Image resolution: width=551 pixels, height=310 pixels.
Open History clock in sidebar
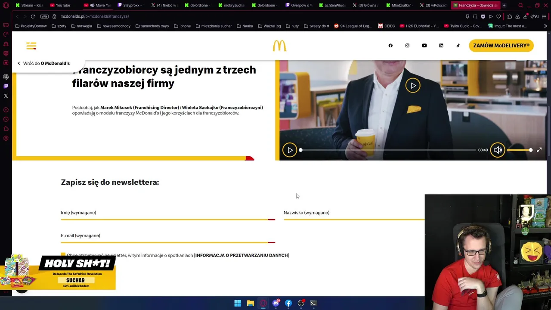pyautogui.click(x=6, y=119)
